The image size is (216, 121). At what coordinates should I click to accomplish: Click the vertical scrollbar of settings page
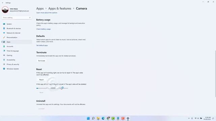(215, 74)
